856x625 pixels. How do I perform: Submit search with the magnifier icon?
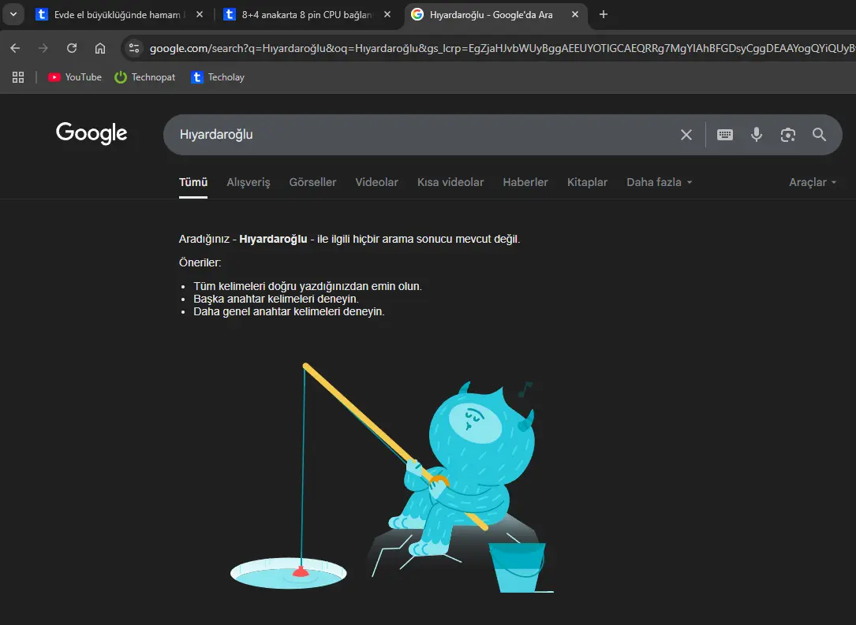point(819,135)
